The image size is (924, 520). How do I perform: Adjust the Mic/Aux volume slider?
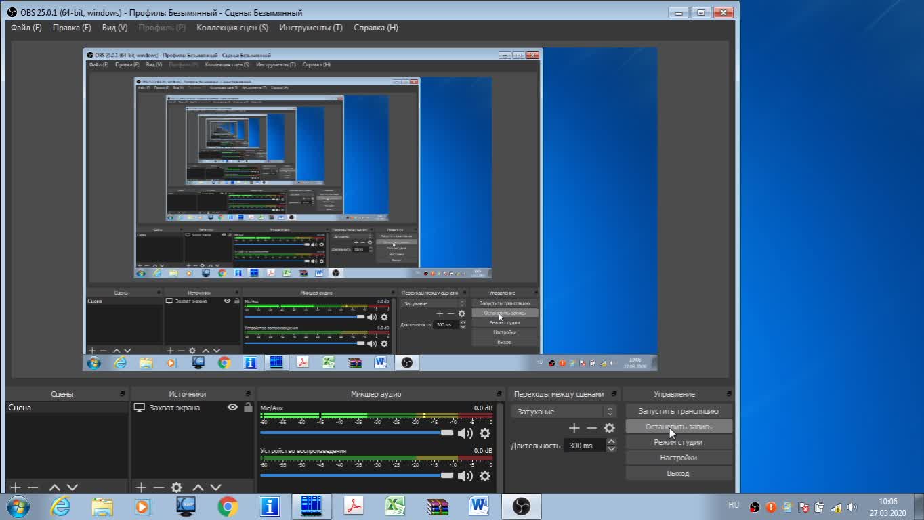357,433
